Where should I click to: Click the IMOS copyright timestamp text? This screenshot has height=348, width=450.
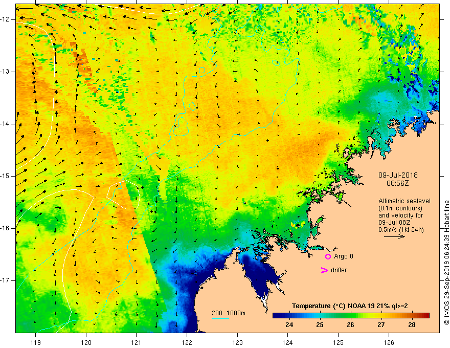[446, 263]
